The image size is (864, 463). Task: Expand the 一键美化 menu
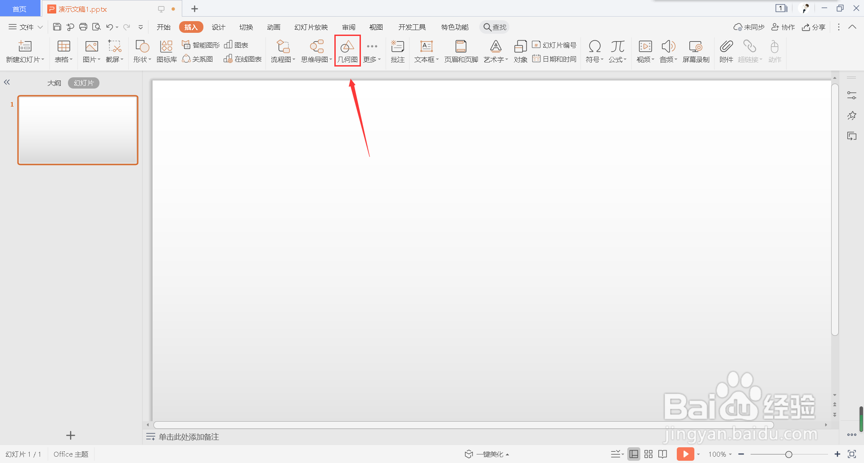point(487,454)
